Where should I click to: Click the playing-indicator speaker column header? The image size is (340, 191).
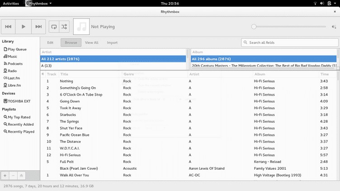tap(42, 74)
